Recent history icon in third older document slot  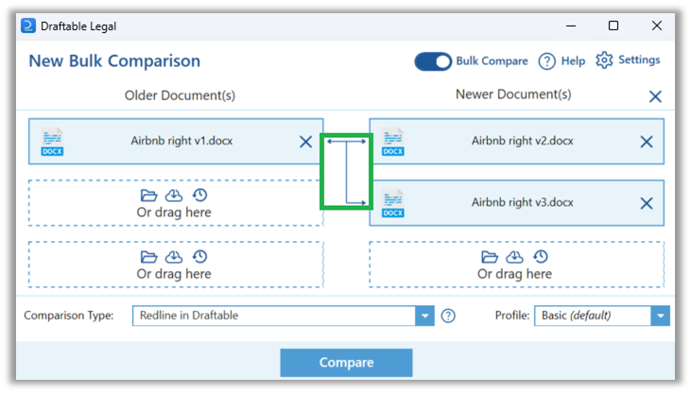[x=199, y=257]
